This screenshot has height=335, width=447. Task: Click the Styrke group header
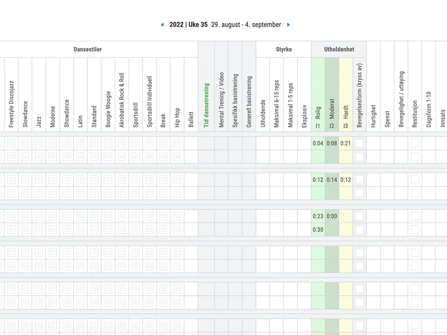pos(284,50)
